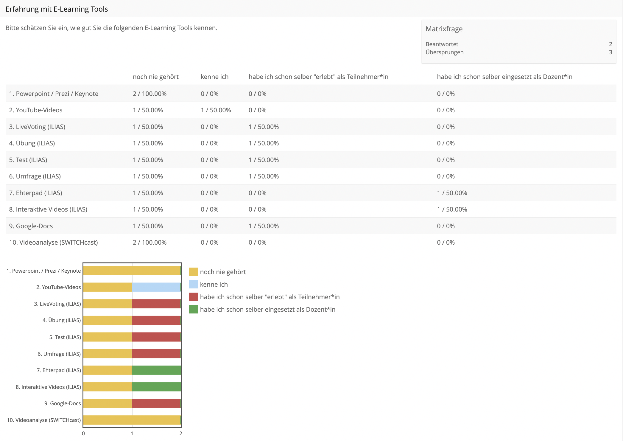
Task: Click the green 'eingesetzt als Dozent*in' legend swatch
Action: (193, 309)
